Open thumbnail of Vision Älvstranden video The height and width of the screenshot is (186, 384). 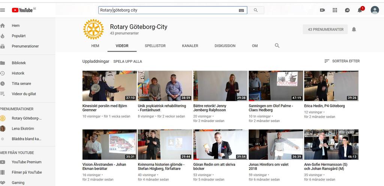pos(109,144)
